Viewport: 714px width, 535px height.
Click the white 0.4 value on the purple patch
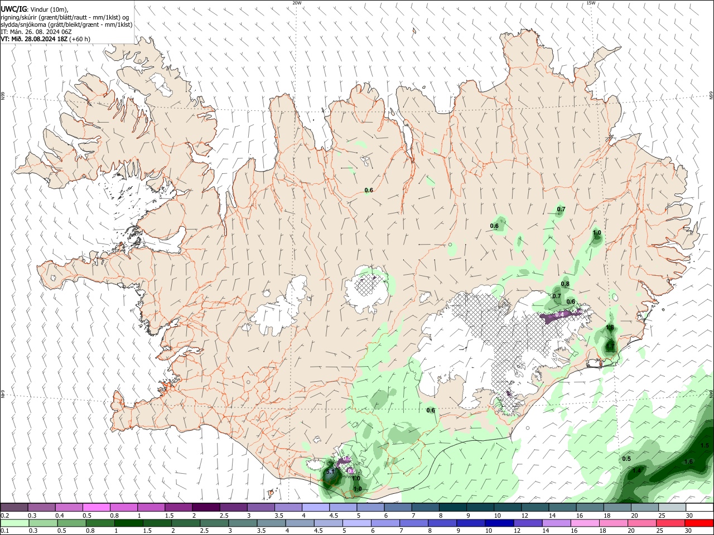click(x=560, y=314)
